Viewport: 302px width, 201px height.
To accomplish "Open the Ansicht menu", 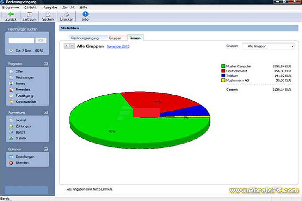I will coord(68,7).
